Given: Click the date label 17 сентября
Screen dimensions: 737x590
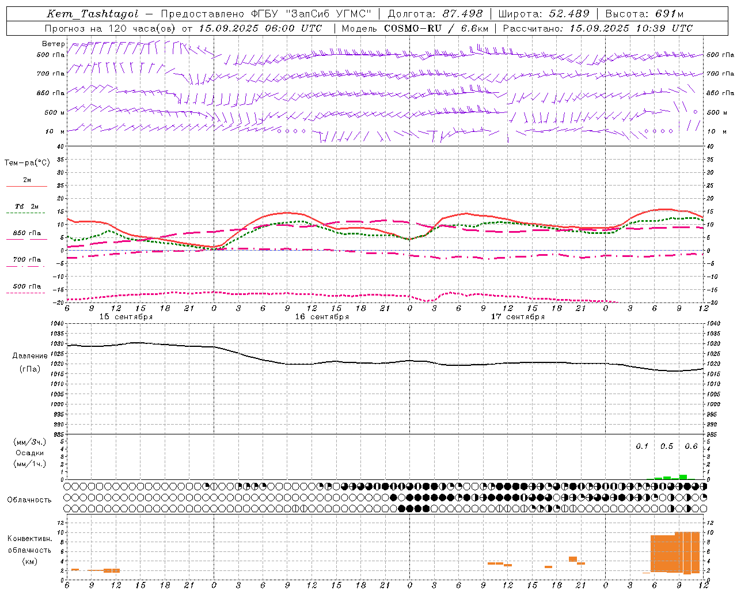Looking at the screenshot, I should (x=518, y=317).
